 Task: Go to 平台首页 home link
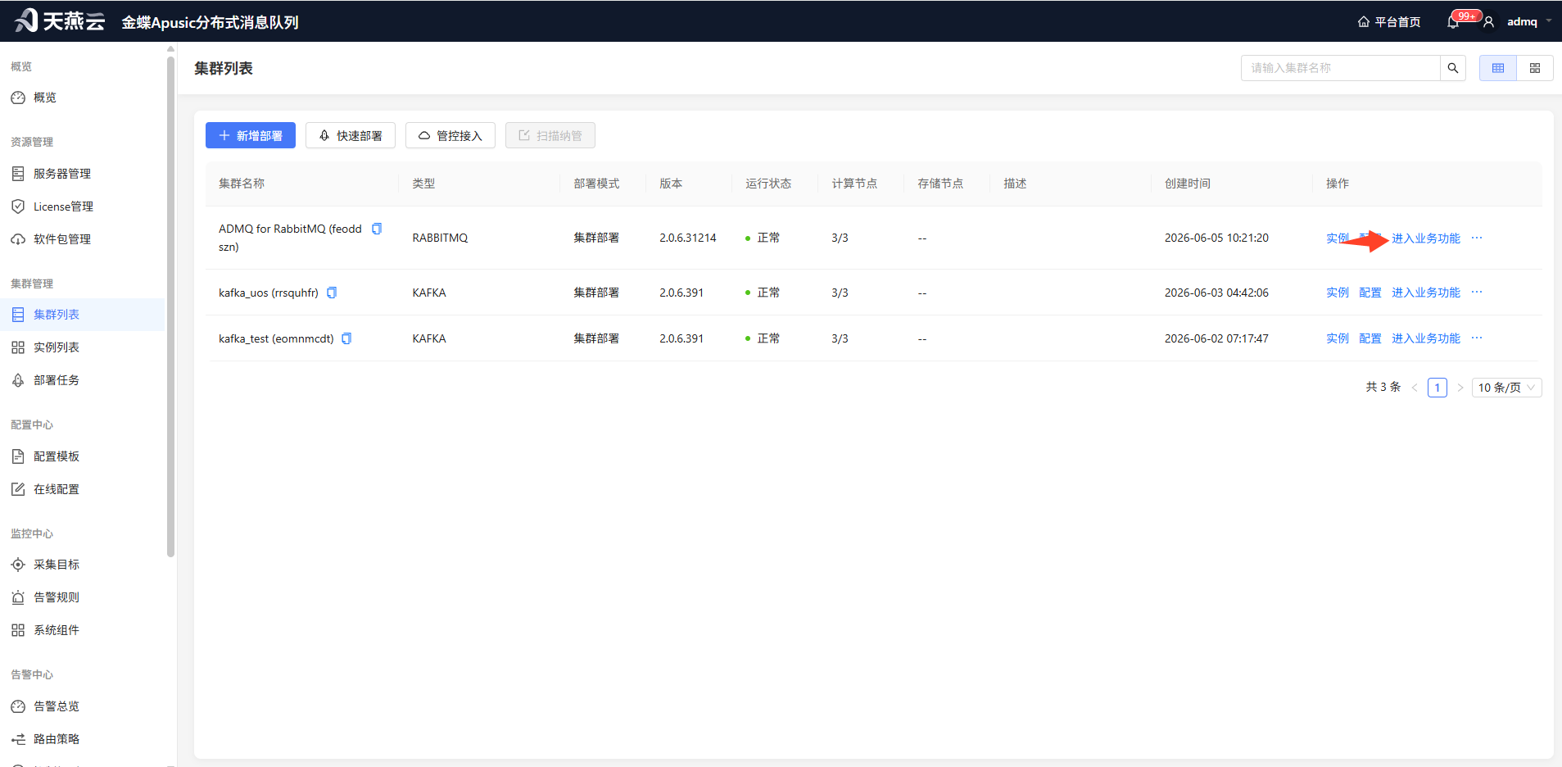1389,22
